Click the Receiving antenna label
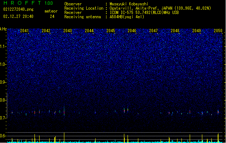This screenshot has width=226, height=143. (x=83, y=17)
